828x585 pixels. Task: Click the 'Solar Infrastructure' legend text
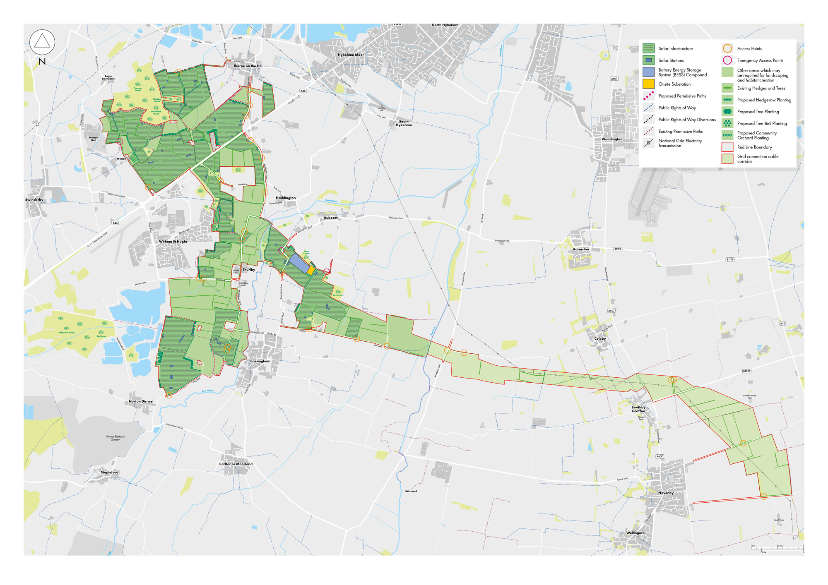coord(676,49)
